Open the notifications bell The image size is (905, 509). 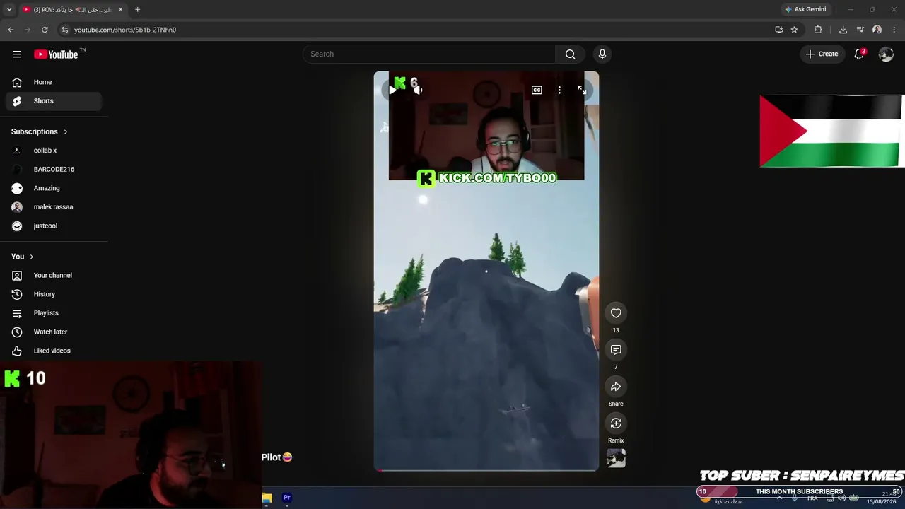[859, 54]
